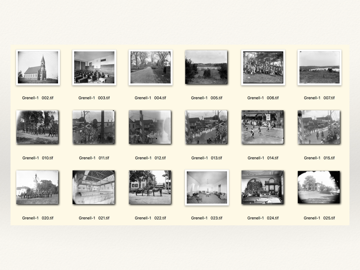This screenshot has height=270, width=360.
Task: Click filename 'Grenell-1 024.tif'
Action: [263, 218]
